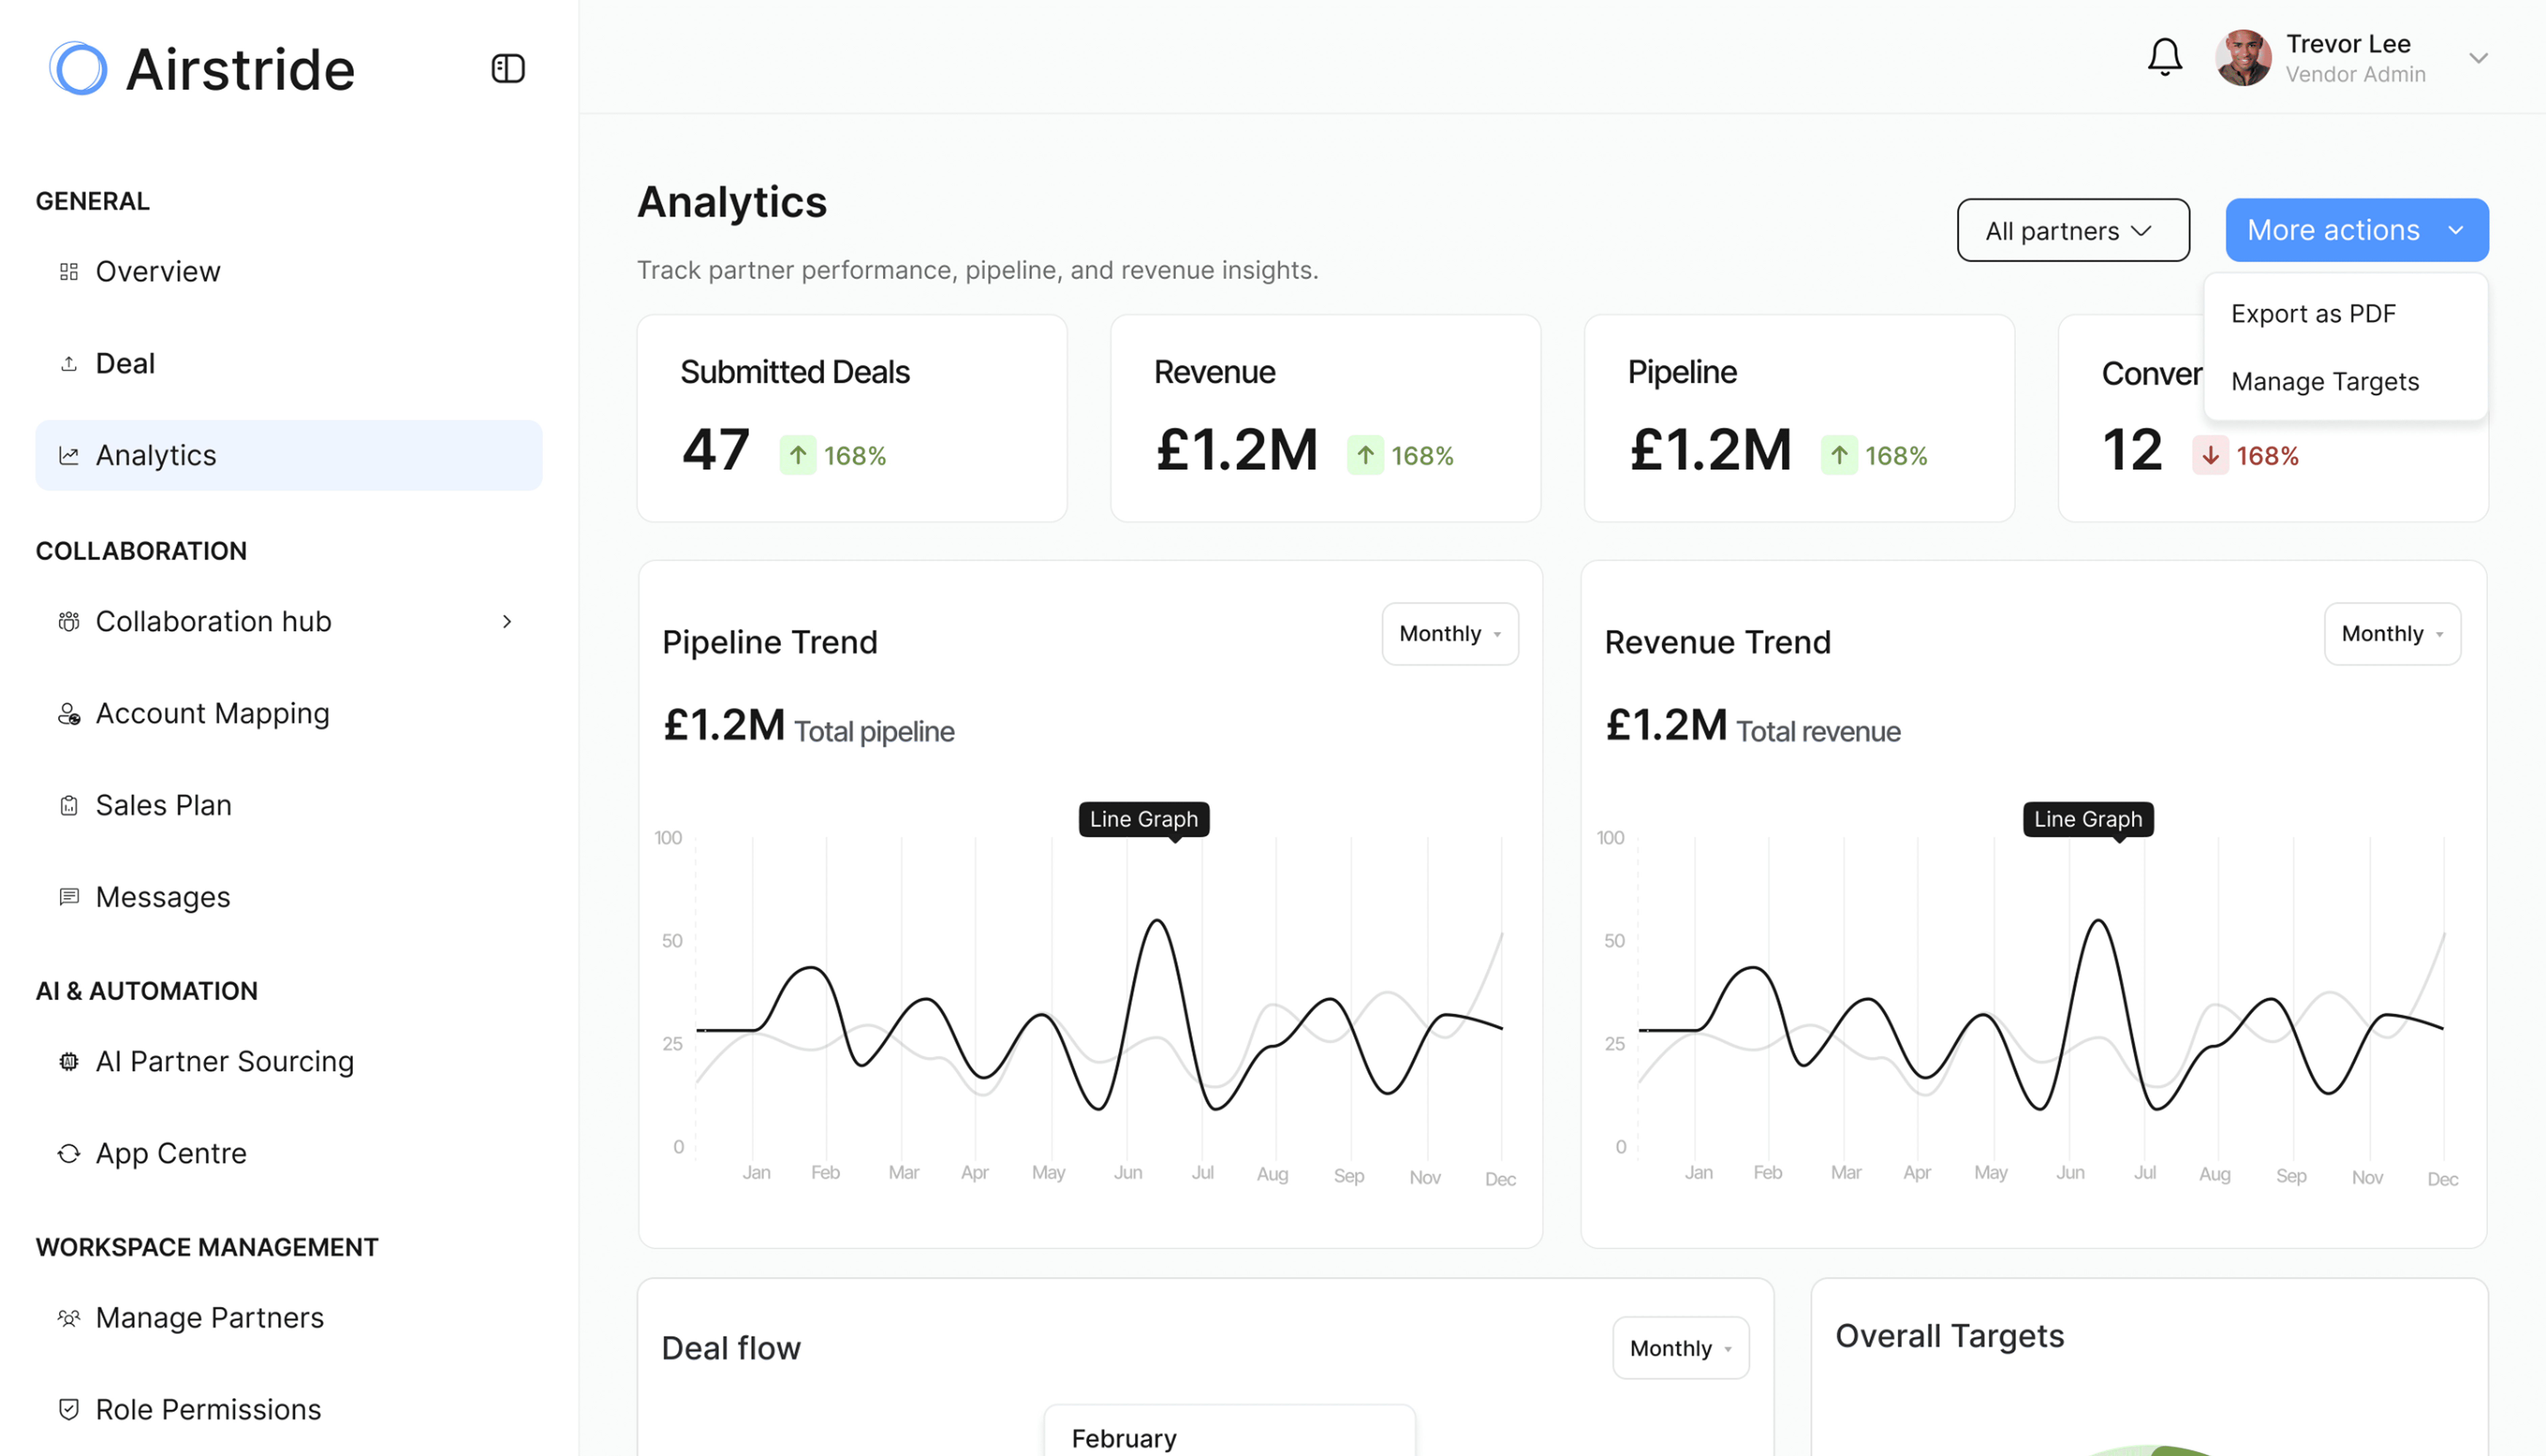Image resolution: width=2546 pixels, height=1456 pixels.
Task: Click the Airstride logo icon
Action: click(78, 68)
